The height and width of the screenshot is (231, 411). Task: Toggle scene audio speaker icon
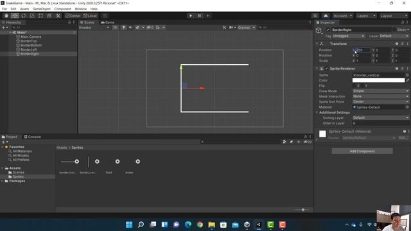130,28
